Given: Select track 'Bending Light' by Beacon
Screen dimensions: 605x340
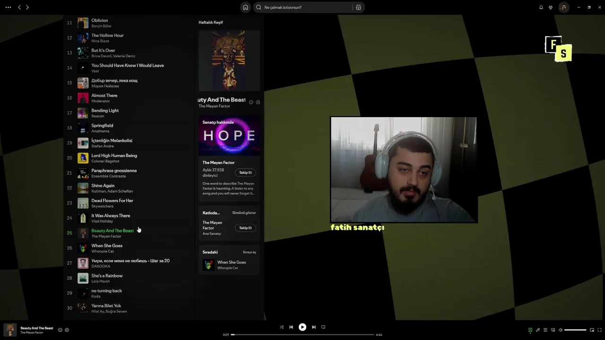Looking at the screenshot, I should [129, 113].
